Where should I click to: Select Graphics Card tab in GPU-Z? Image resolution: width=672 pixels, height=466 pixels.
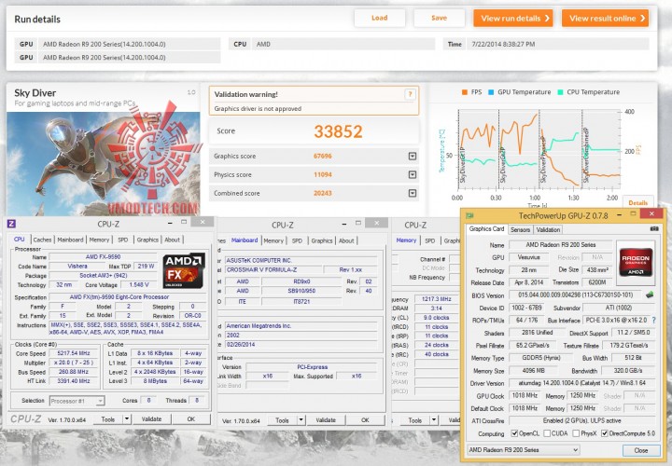[x=486, y=229]
